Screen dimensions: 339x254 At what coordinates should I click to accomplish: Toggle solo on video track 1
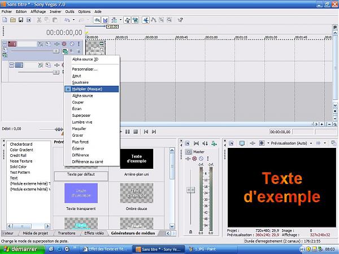pyautogui.click(x=79, y=43)
